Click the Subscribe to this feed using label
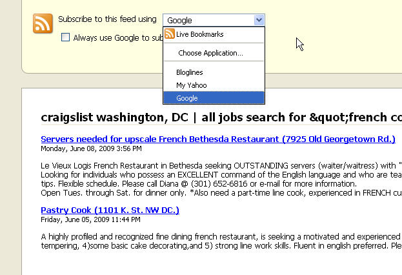This screenshot has width=402, height=275. [107, 19]
